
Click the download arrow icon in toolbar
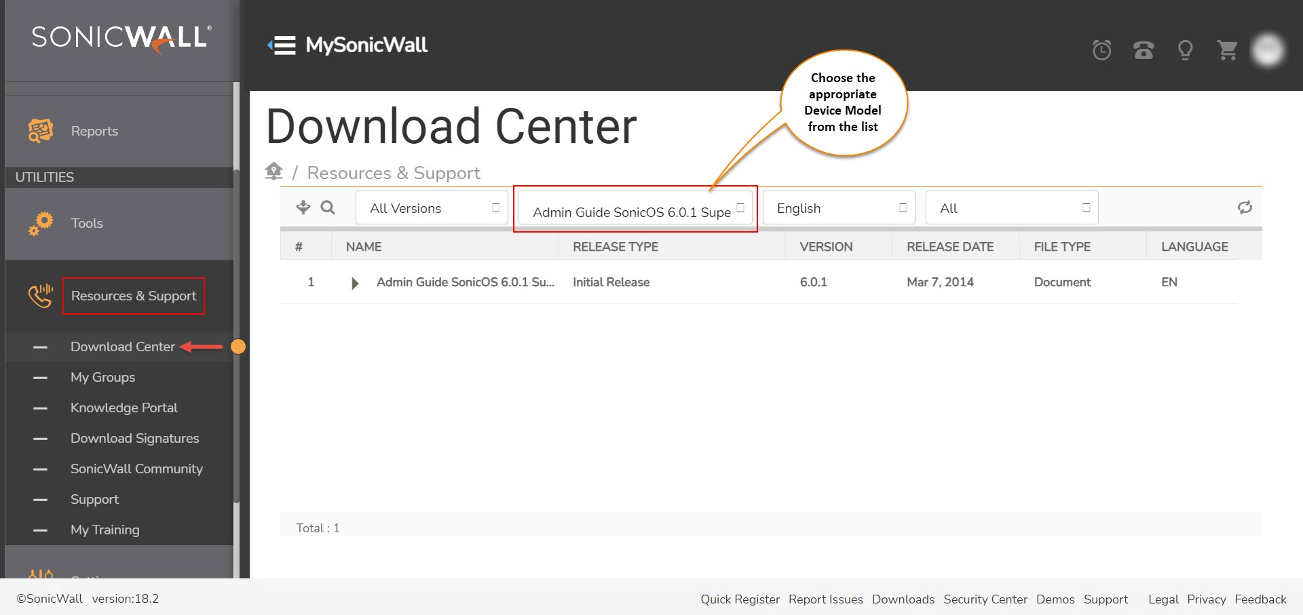[303, 207]
